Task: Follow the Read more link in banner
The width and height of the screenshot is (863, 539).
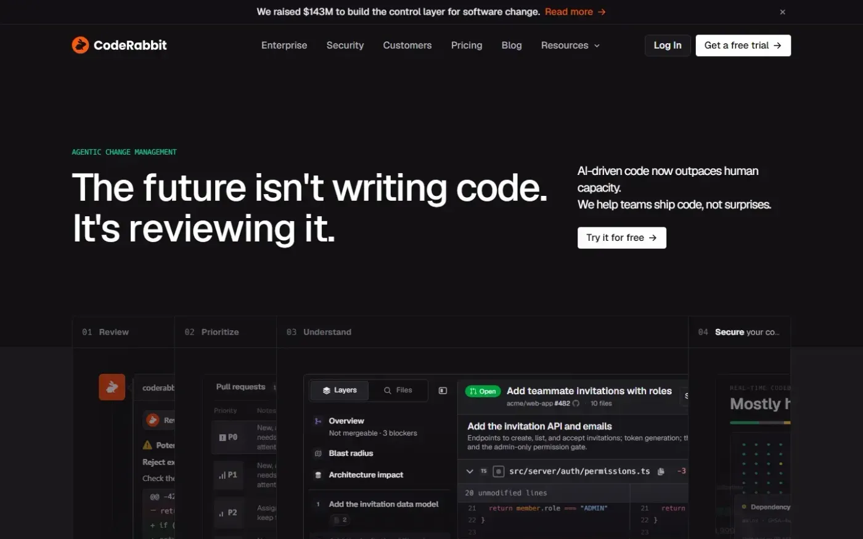Action: coord(575,12)
